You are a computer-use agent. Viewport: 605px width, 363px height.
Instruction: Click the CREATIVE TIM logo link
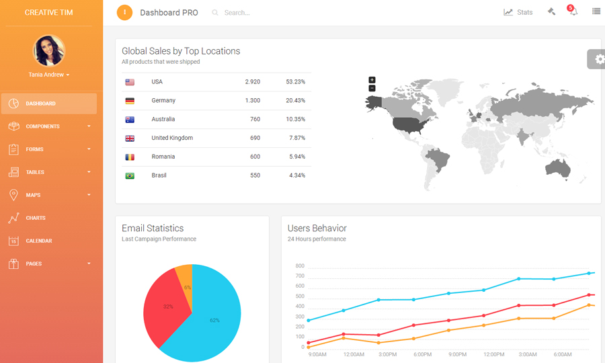pos(48,13)
